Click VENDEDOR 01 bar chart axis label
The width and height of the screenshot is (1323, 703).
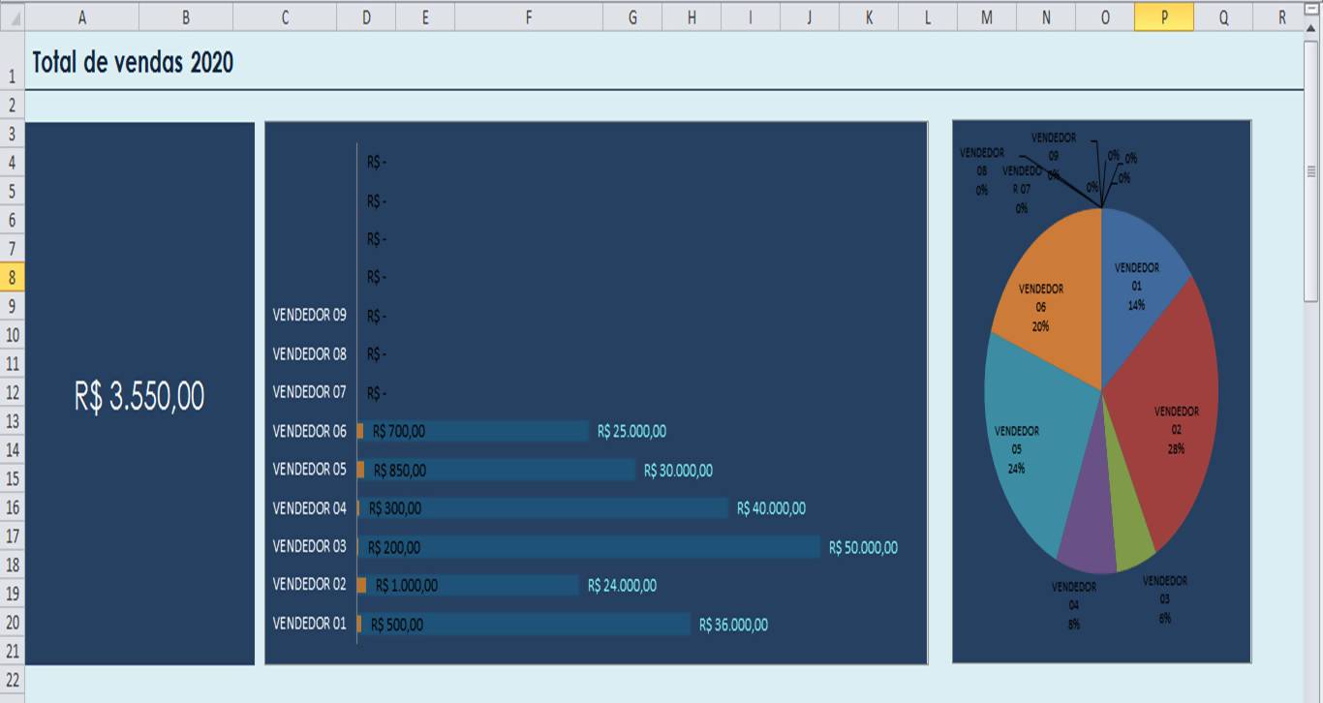[309, 624]
